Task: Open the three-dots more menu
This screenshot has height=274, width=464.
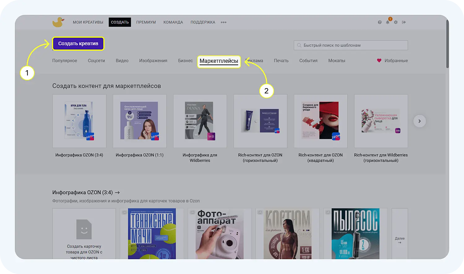Action: point(223,22)
